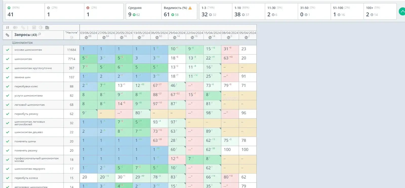The height and width of the screenshot is (188, 405).
Task: Toggle the checkmark for услуги шиномонтажа row
Action: [8, 96]
